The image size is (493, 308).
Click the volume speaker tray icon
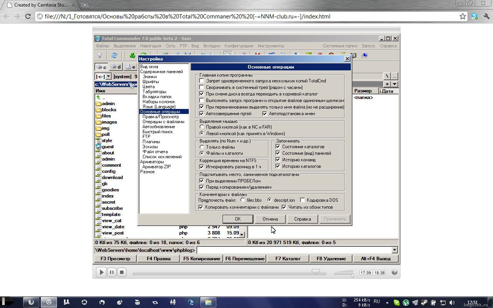click(452, 303)
